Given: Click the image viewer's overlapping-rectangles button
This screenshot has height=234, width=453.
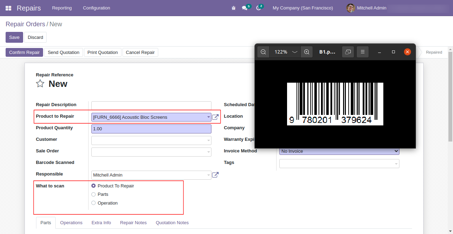Looking at the screenshot, I should pyautogui.click(x=348, y=52).
